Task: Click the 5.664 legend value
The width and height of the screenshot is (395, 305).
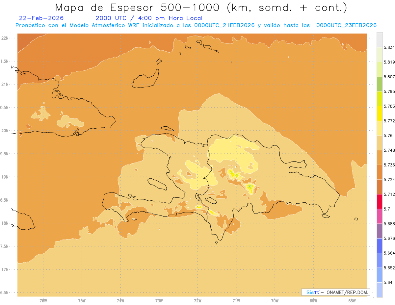Action: (389, 253)
